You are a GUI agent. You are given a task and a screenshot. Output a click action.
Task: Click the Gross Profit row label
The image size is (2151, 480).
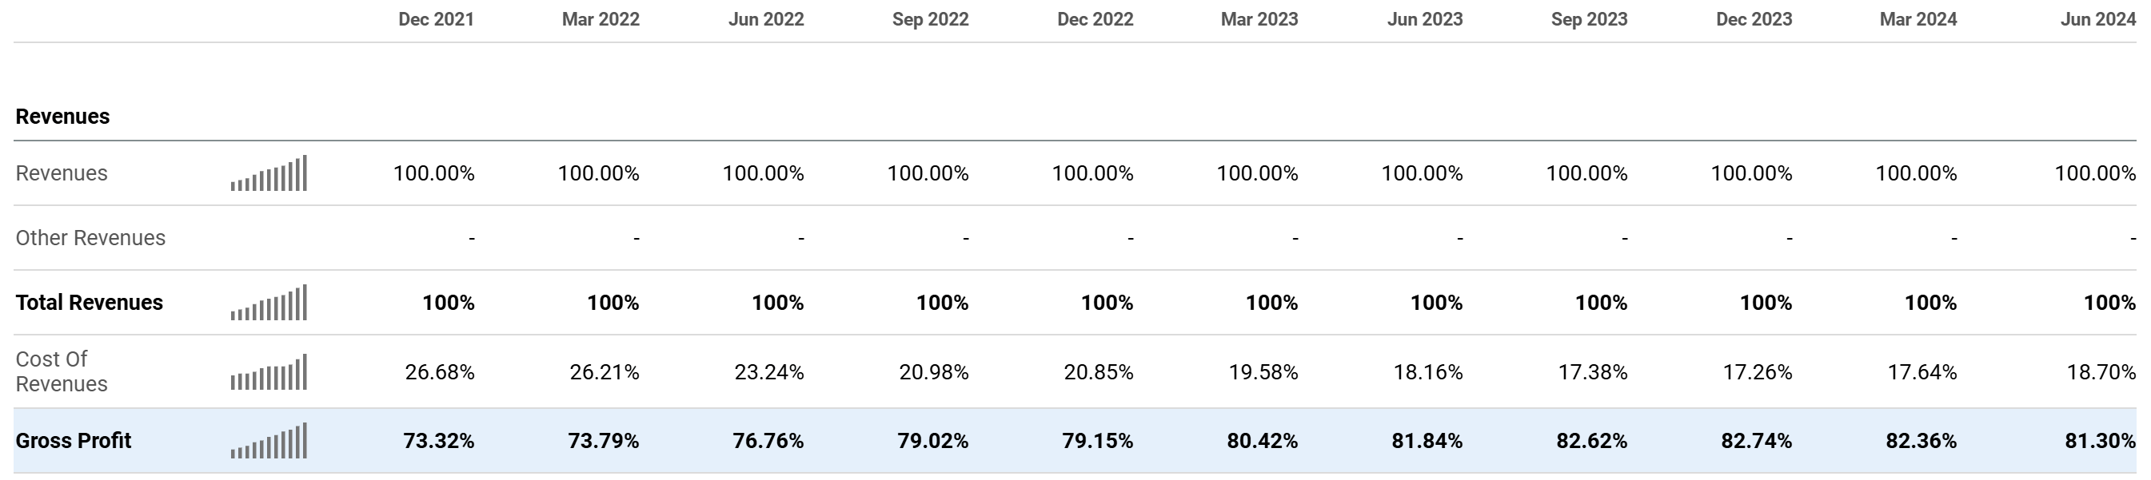click(74, 441)
